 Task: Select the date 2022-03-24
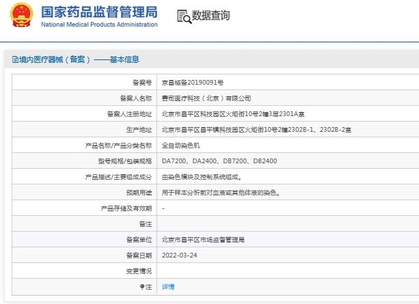click(x=179, y=255)
